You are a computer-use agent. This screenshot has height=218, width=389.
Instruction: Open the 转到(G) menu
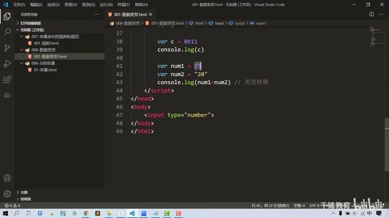89,4
